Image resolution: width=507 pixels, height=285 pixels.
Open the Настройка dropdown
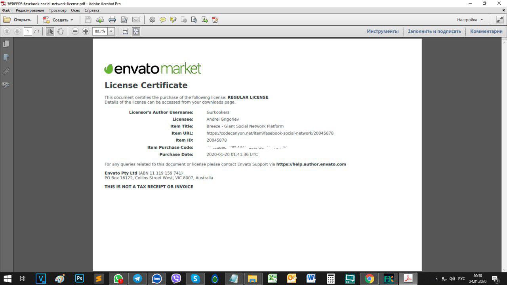click(x=470, y=20)
